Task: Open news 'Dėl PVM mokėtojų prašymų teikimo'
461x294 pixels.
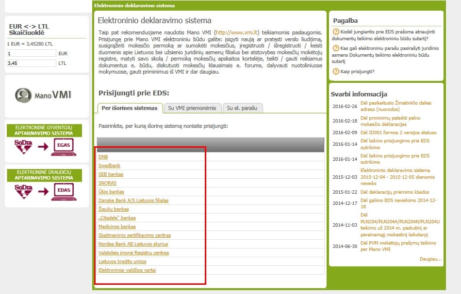Action: (x=398, y=246)
